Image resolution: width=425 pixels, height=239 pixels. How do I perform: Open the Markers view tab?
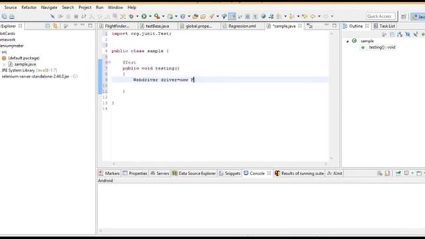(109, 173)
